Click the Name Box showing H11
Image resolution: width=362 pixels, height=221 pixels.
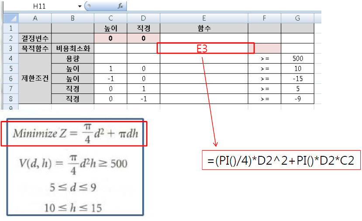tap(40, 6)
